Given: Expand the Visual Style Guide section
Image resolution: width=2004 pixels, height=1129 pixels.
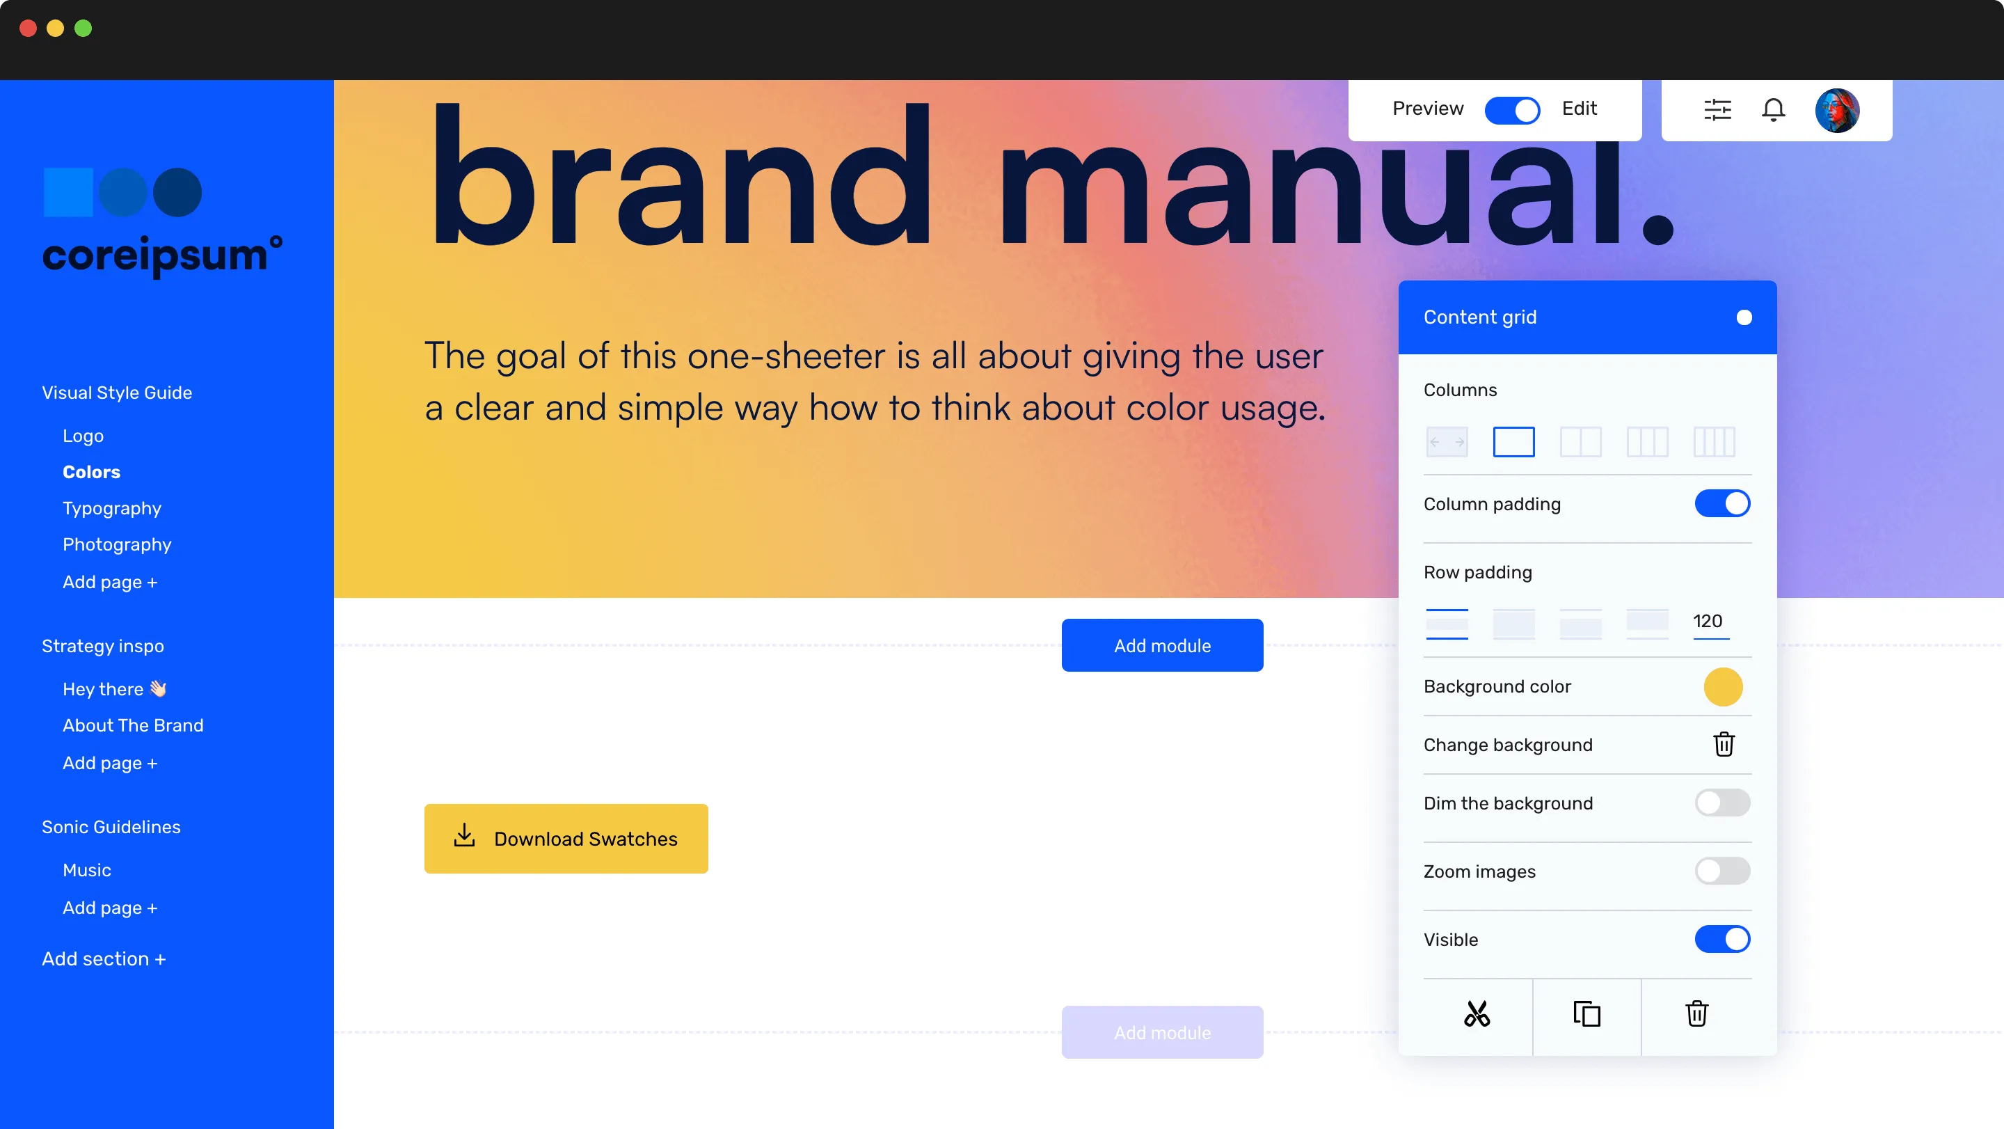Looking at the screenshot, I should click(x=117, y=393).
